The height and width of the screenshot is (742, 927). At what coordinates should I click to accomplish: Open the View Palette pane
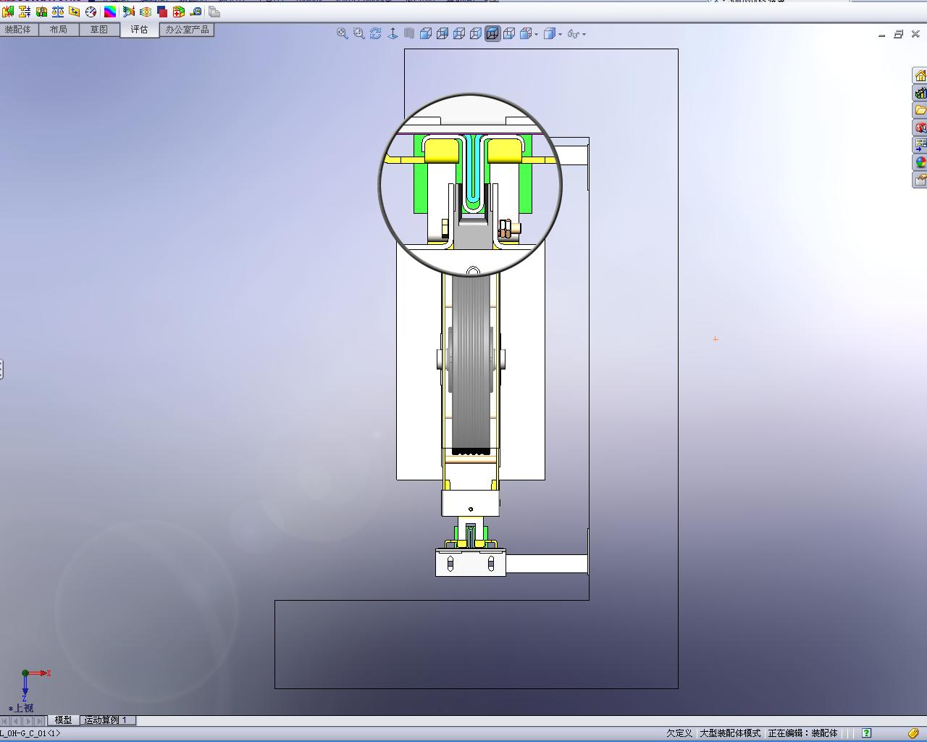coord(920,145)
